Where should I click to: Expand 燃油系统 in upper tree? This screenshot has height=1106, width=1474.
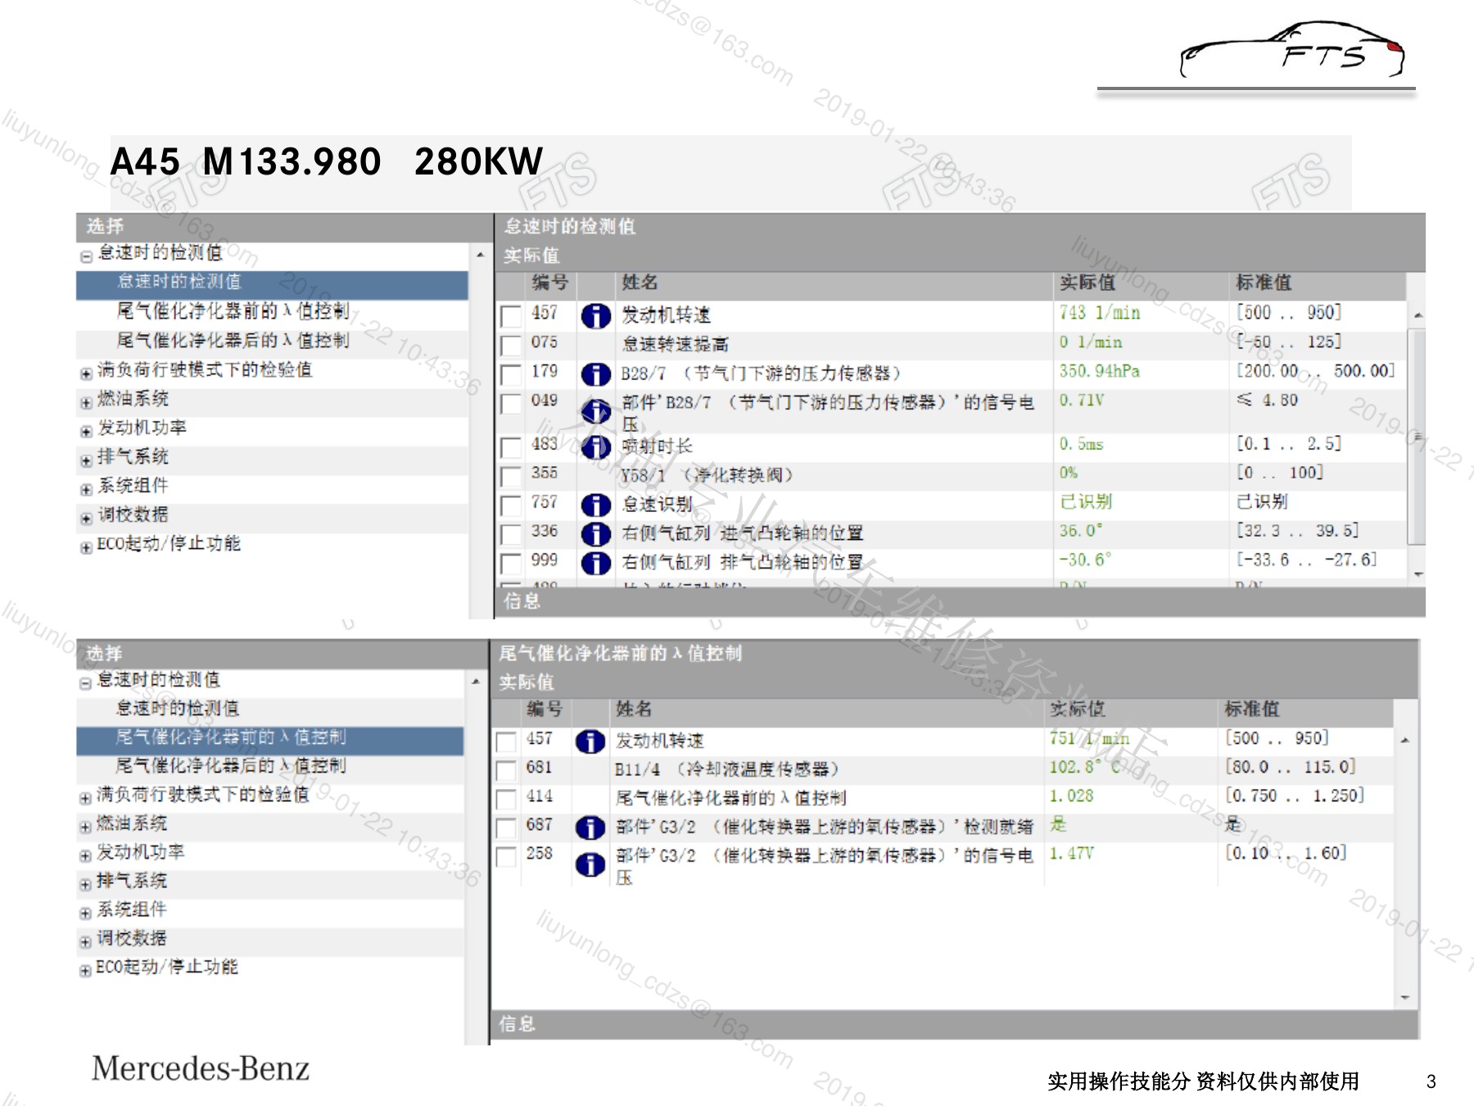coord(86,402)
